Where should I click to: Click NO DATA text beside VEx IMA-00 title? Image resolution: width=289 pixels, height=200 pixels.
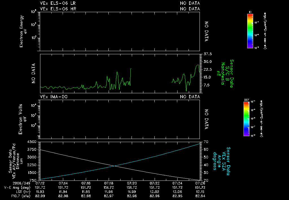click(190, 97)
